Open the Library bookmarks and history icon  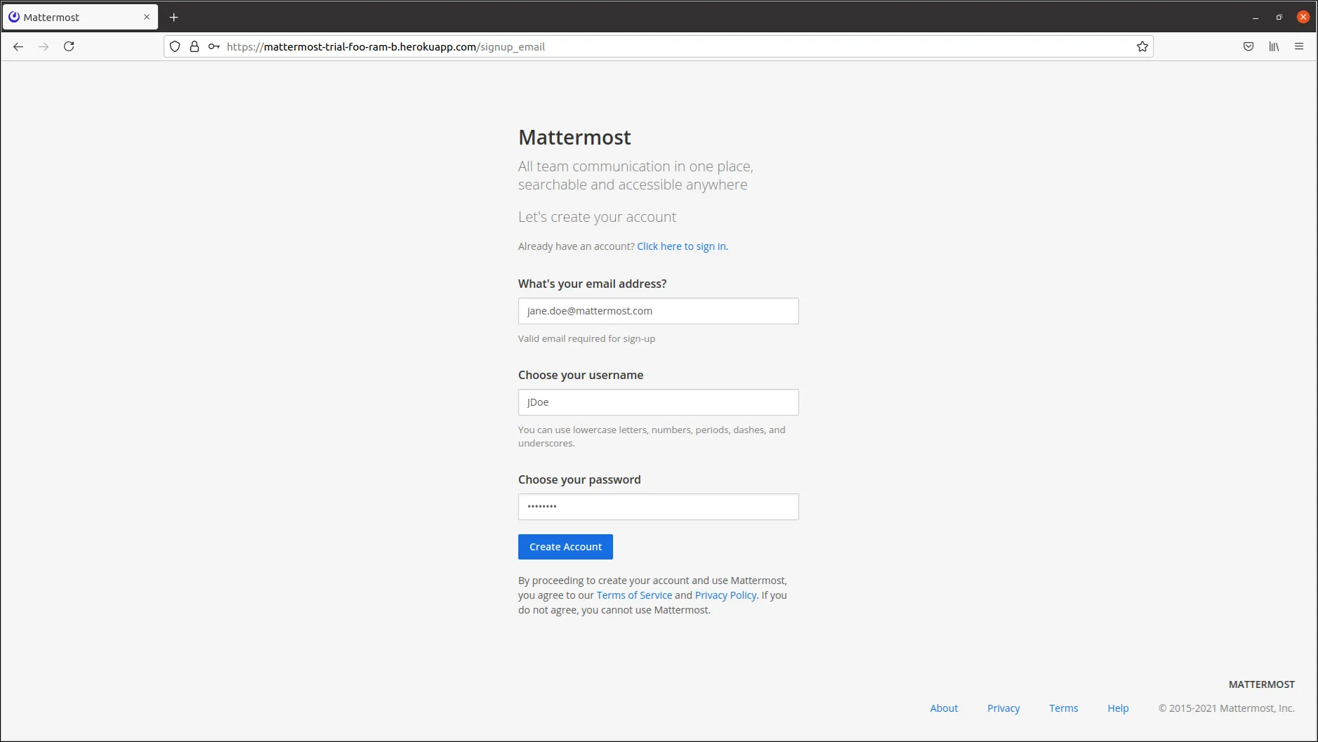tap(1274, 46)
